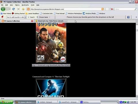Click the Blogger site icon in address bar
Image resolution: width=138 pixels, height=104 pixels.
[x=28, y=9]
